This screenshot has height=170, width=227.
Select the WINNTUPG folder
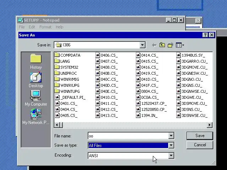pos(67,91)
